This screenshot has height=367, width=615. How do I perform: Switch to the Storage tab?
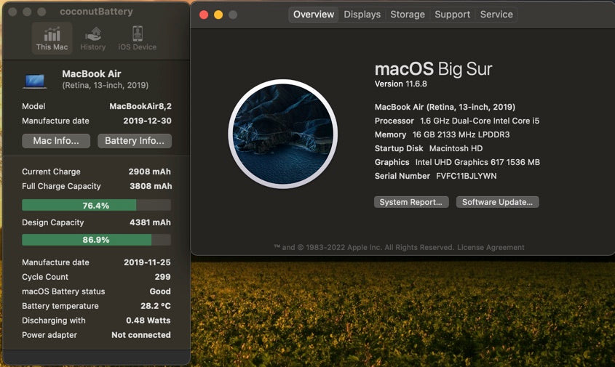point(408,15)
